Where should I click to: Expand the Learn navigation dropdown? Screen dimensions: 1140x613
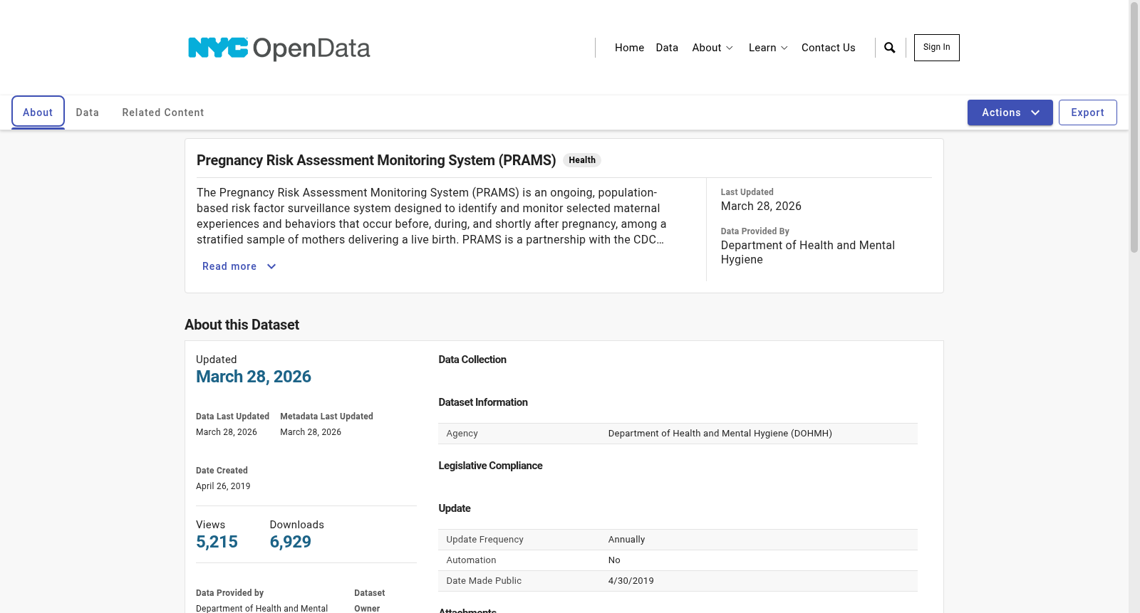tap(768, 48)
